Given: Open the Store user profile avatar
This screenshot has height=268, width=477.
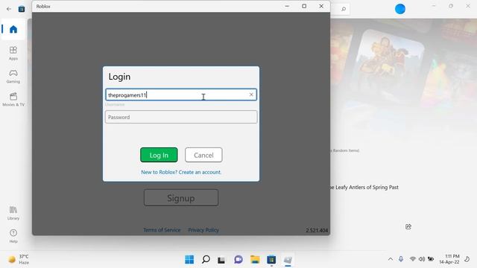Looking at the screenshot, I should [400, 9].
